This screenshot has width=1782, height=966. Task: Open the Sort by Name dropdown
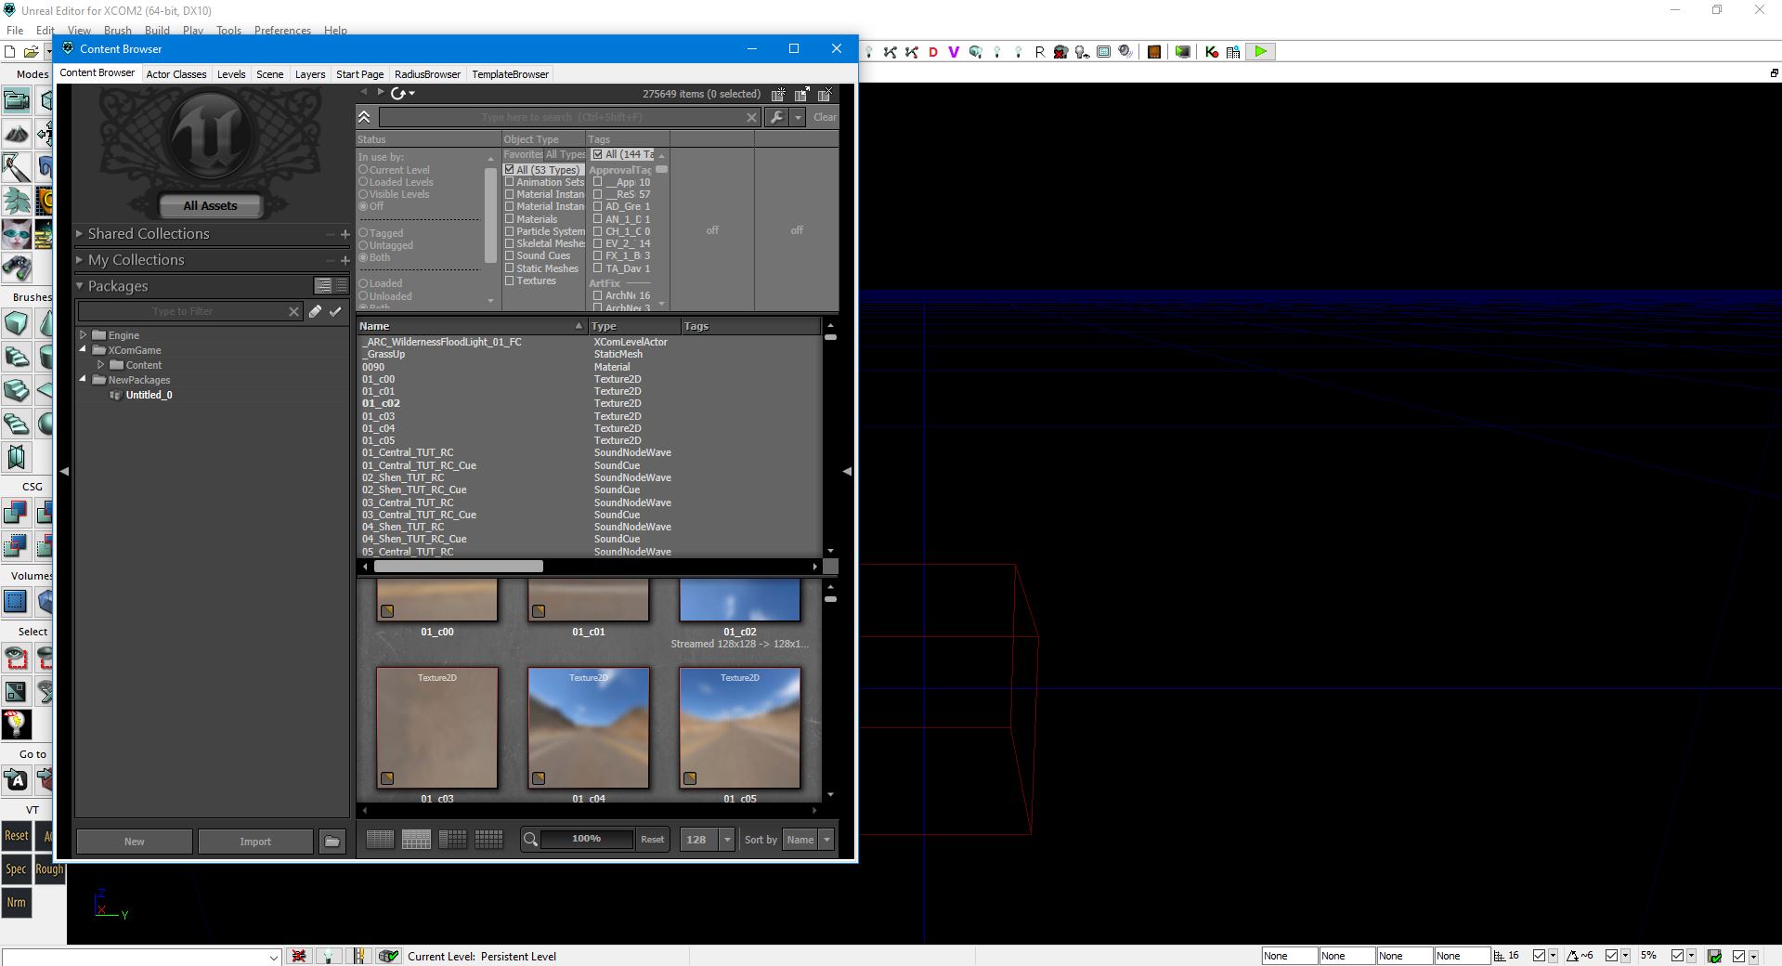pyautogui.click(x=808, y=840)
